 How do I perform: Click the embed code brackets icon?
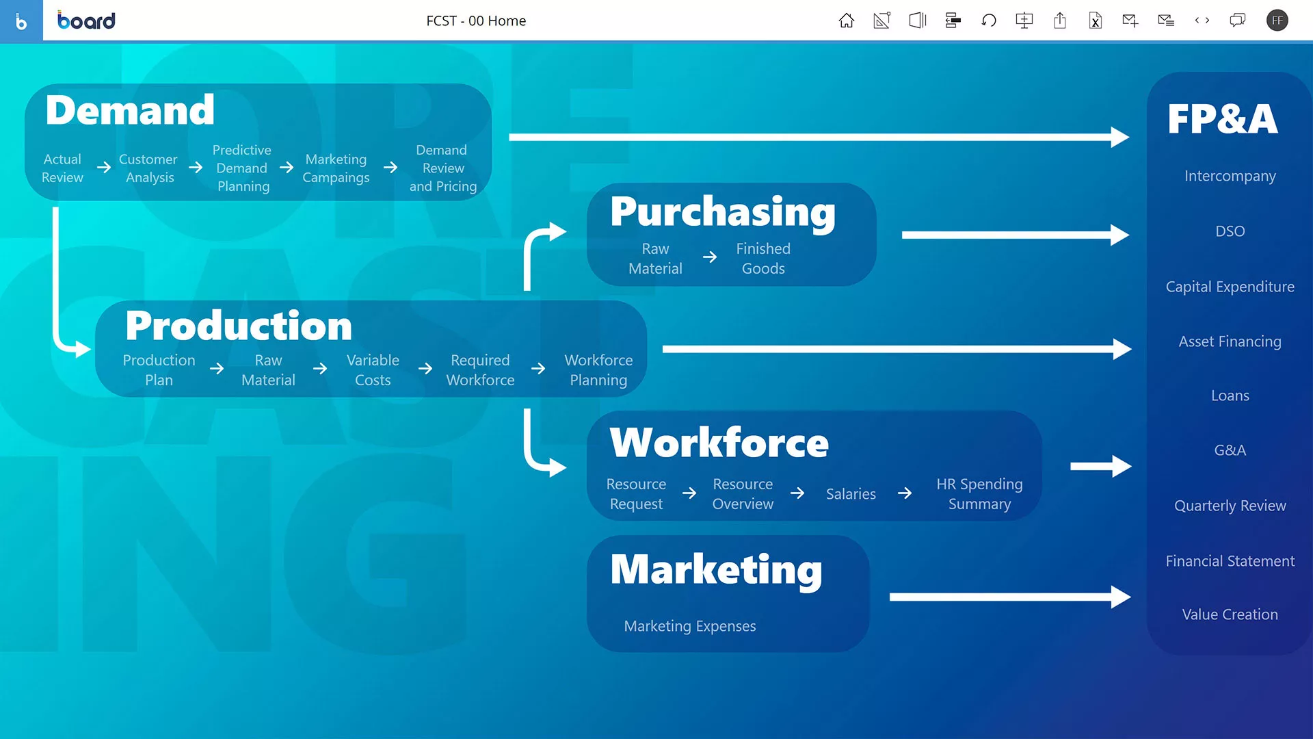tap(1202, 21)
